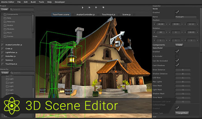Switch to the TouchInput.js tab
202x119 pixels.
pos(109,14)
